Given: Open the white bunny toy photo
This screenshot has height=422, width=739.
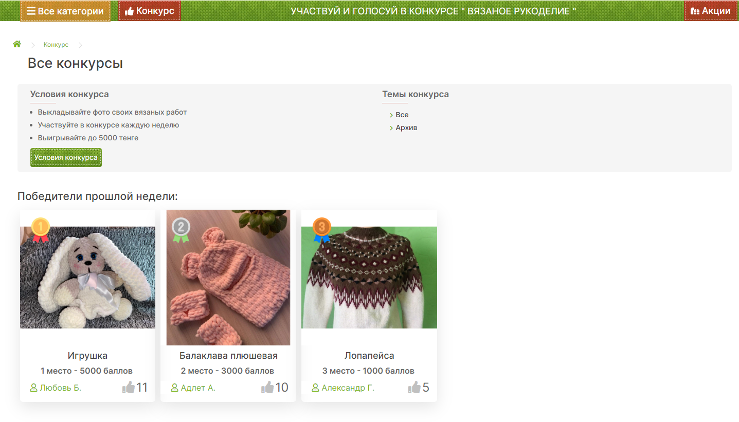Looking at the screenshot, I should coord(87,278).
